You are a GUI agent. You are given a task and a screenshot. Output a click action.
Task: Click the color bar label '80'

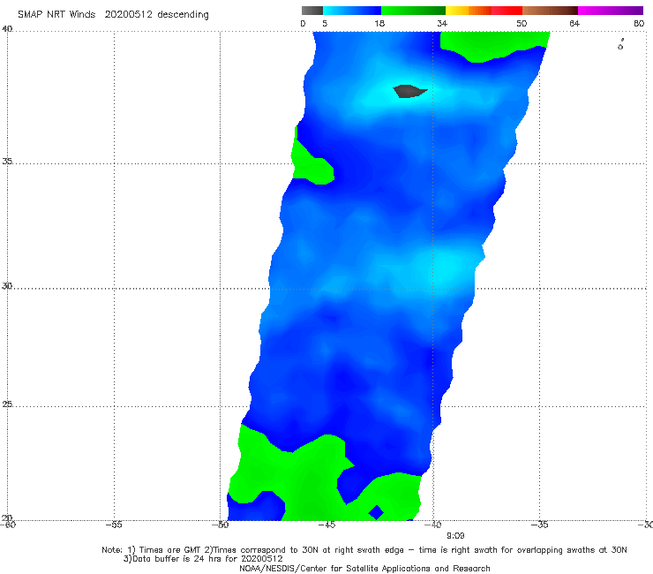point(639,24)
